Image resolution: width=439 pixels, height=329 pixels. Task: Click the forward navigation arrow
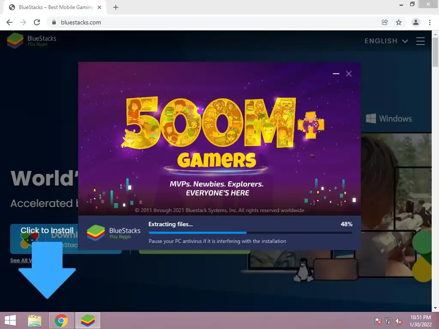tap(23, 22)
